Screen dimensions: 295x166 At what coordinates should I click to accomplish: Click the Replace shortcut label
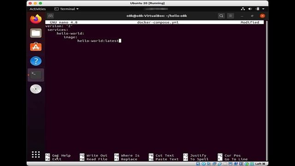[x=129, y=159]
